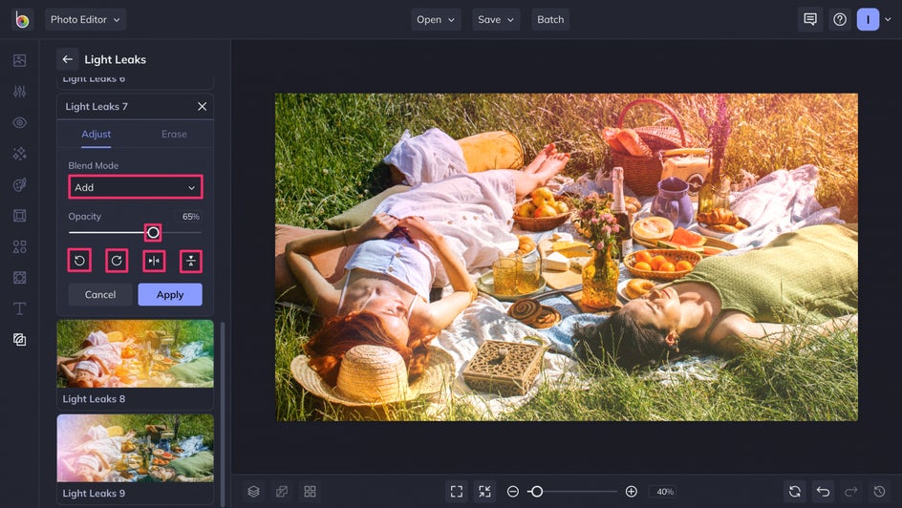Expand the account menu chevron
902x508 pixels.
point(889,19)
